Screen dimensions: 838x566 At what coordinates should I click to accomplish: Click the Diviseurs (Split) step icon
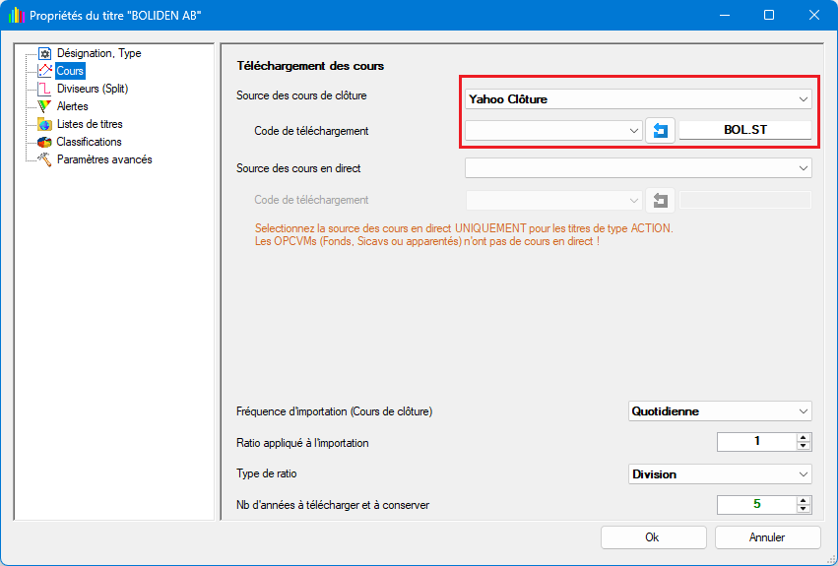click(45, 89)
